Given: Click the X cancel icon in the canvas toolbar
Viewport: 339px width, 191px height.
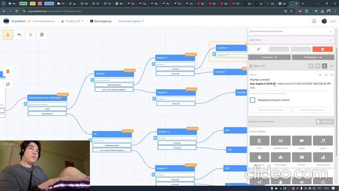Looking at the screenshot, I should [31, 34].
